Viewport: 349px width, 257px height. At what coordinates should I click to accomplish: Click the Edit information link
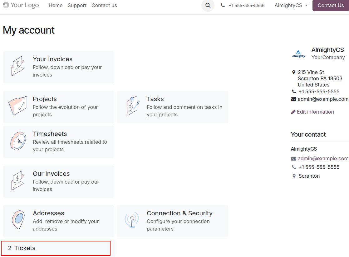pyautogui.click(x=315, y=112)
